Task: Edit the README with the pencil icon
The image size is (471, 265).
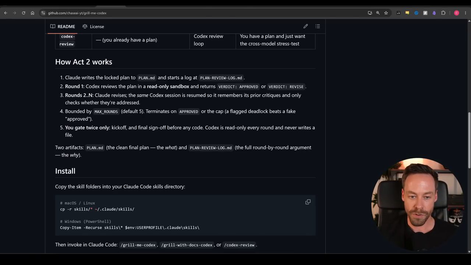Action: click(305, 26)
